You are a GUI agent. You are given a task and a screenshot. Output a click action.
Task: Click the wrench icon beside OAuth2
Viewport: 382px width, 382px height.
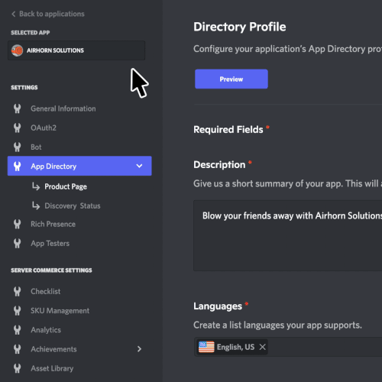pos(17,128)
